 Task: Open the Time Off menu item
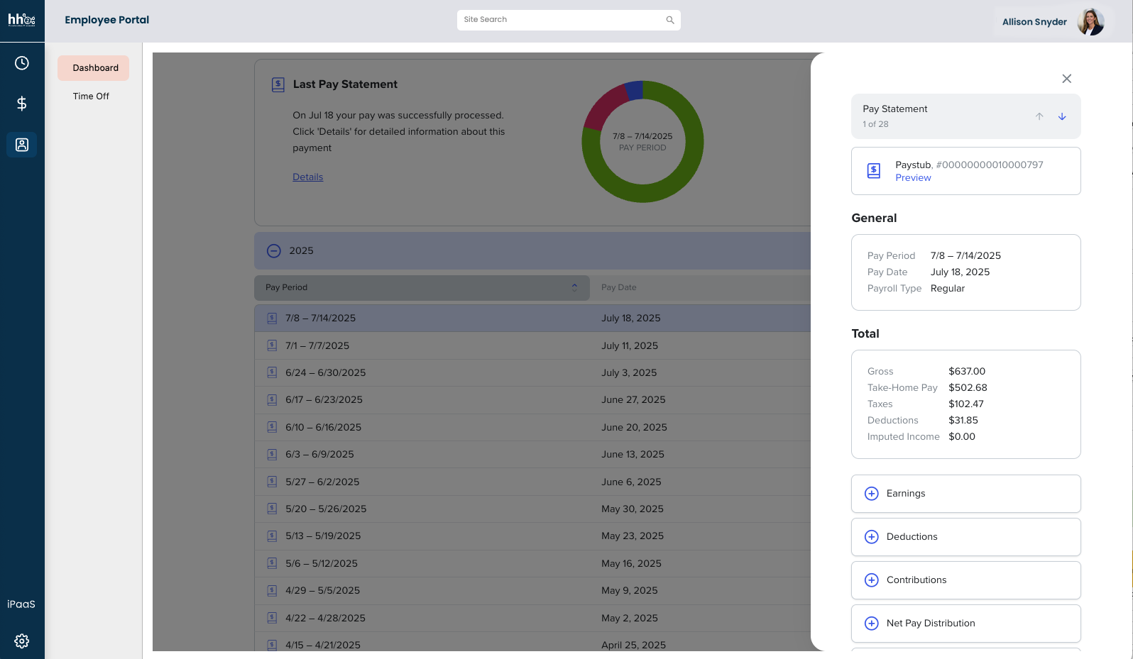[x=91, y=96]
